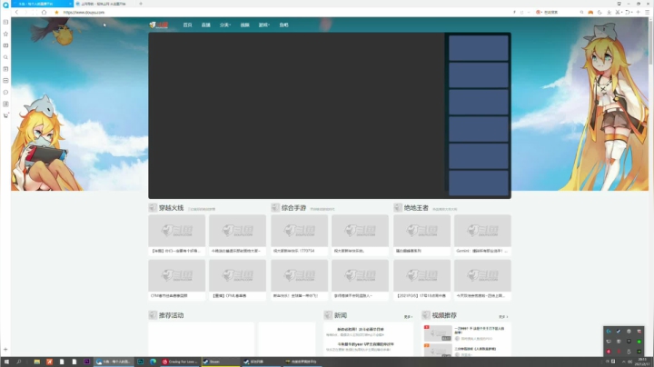Open 鱼吧 in the Douyu navigation
The width and height of the screenshot is (654, 367).
284,25
